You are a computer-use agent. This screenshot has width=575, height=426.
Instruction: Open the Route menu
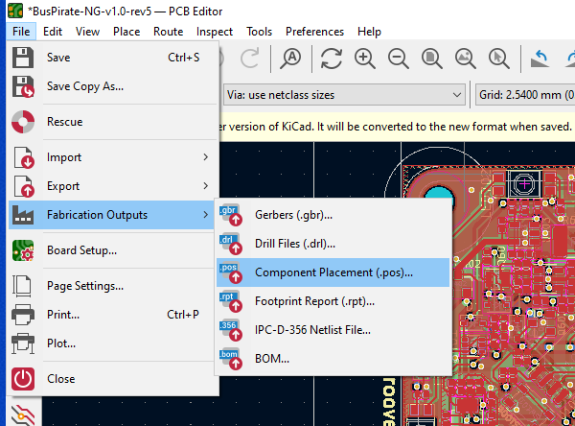pyautogui.click(x=168, y=32)
